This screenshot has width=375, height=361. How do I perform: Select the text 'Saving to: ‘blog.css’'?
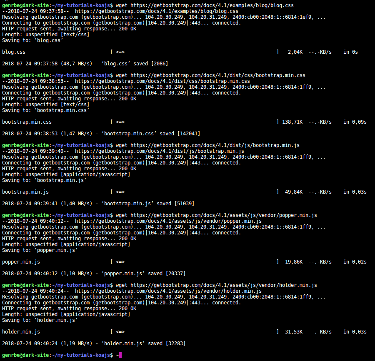32,40
